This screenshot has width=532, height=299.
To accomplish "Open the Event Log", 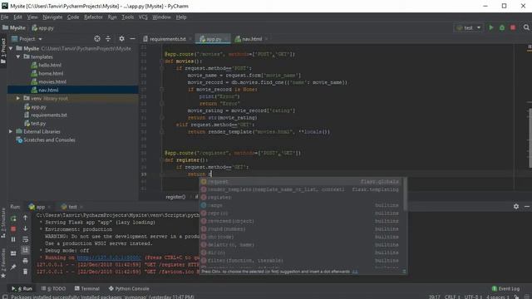I will click(x=505, y=288).
